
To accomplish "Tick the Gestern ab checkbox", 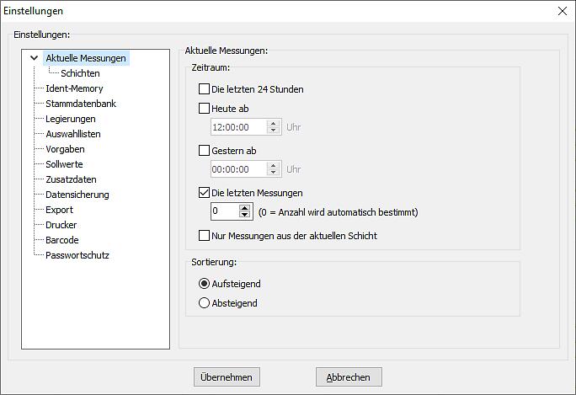I will (x=204, y=151).
